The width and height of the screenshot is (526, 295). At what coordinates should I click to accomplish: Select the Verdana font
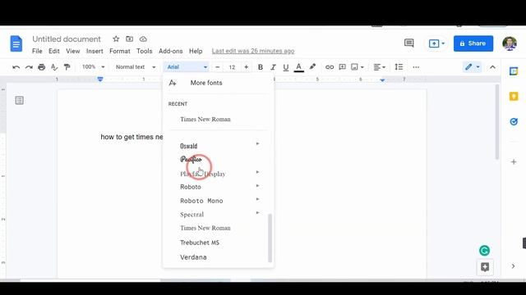coord(193,257)
